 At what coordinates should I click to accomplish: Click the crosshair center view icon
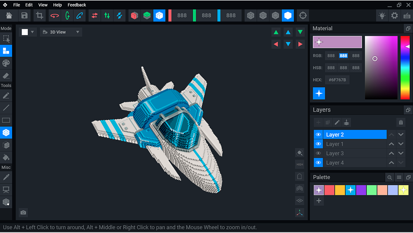(x=303, y=16)
